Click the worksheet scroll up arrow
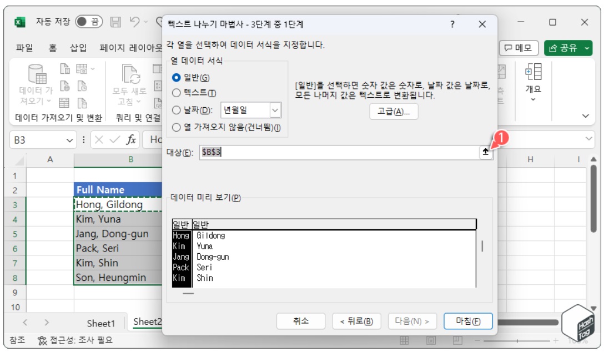 click(593, 159)
